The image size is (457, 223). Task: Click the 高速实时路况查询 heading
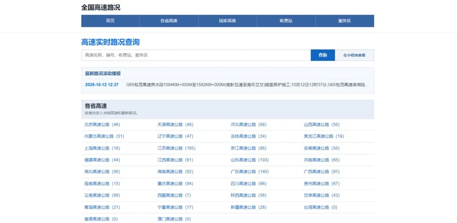point(110,42)
